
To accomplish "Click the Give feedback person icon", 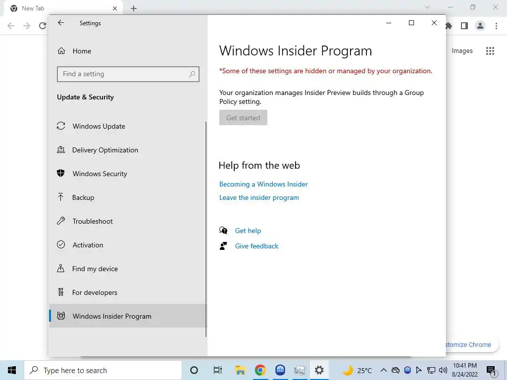I will click(x=223, y=246).
